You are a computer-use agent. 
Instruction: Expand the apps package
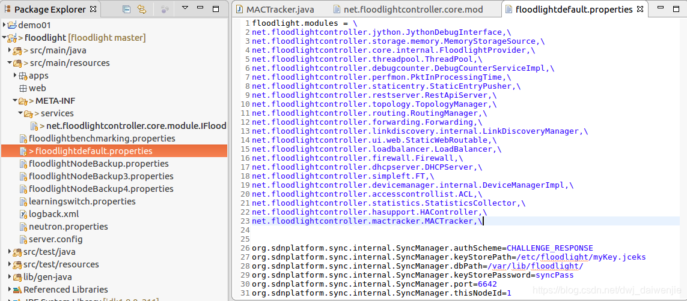(16, 76)
